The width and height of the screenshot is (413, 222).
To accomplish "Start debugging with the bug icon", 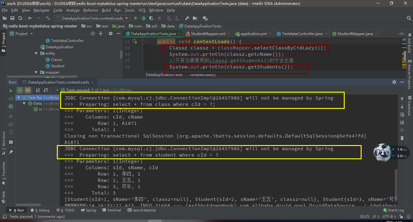I will pyautogui.click(x=143, y=18).
